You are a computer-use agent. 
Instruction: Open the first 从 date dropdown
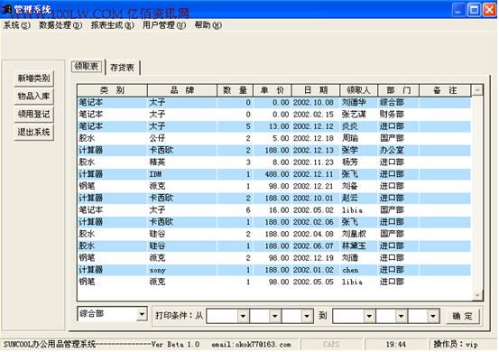243,316
